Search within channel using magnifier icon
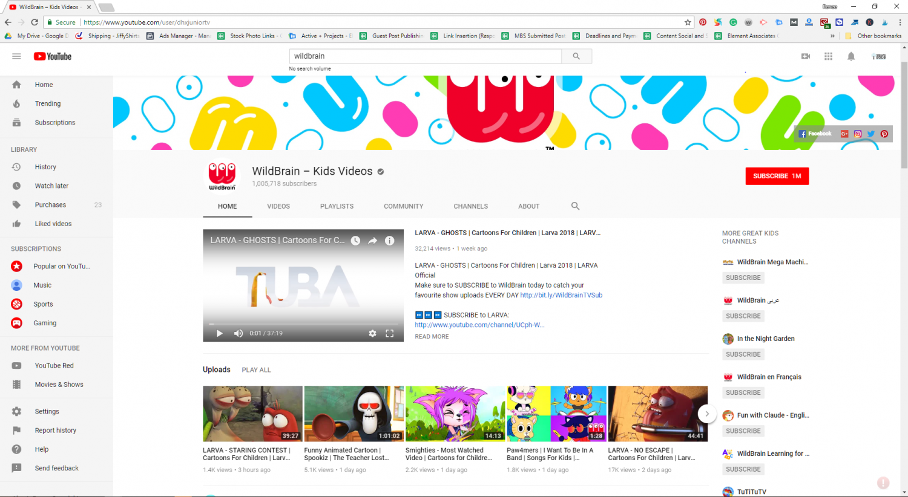Screen dimensions: 908x497 tap(575, 206)
